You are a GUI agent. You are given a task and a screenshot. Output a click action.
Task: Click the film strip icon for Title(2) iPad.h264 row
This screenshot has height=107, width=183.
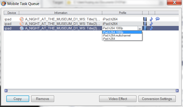pyautogui.click(x=145, y=24)
